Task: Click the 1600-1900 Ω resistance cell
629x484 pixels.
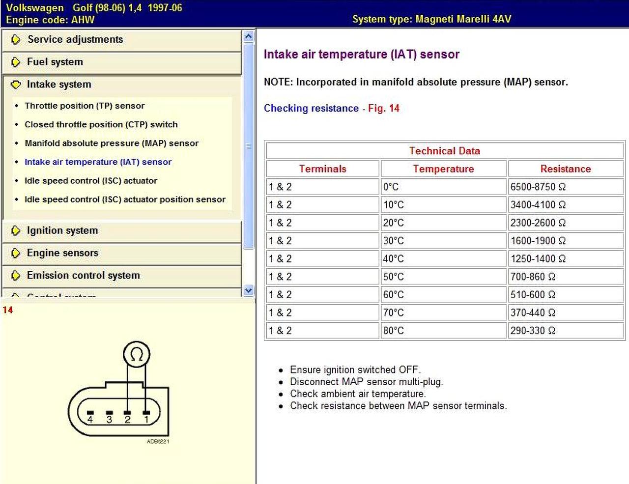Action: pyautogui.click(x=566, y=241)
